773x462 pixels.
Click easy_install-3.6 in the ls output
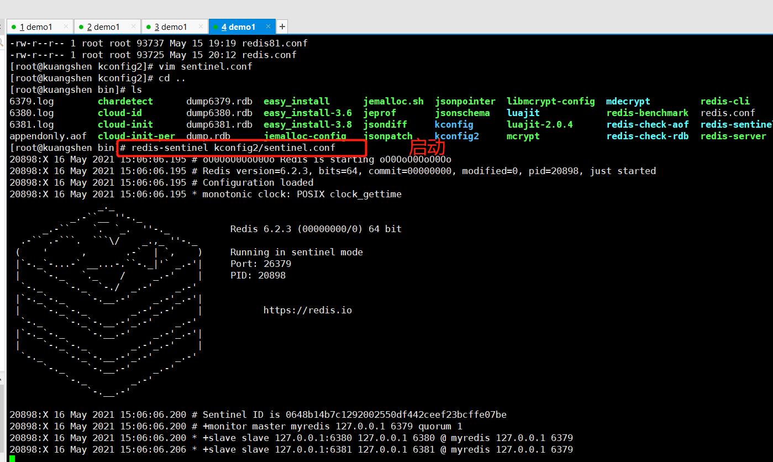(x=308, y=113)
